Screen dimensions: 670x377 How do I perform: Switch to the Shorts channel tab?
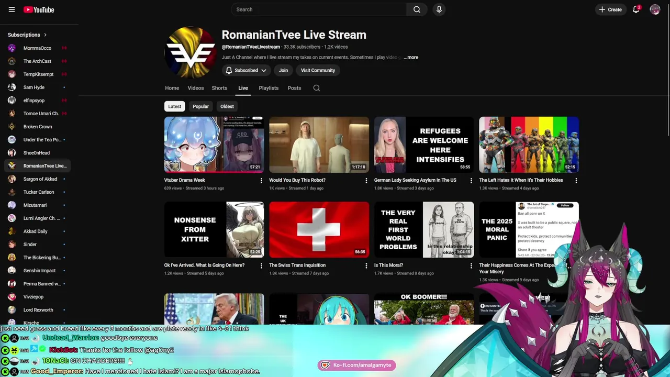click(219, 88)
